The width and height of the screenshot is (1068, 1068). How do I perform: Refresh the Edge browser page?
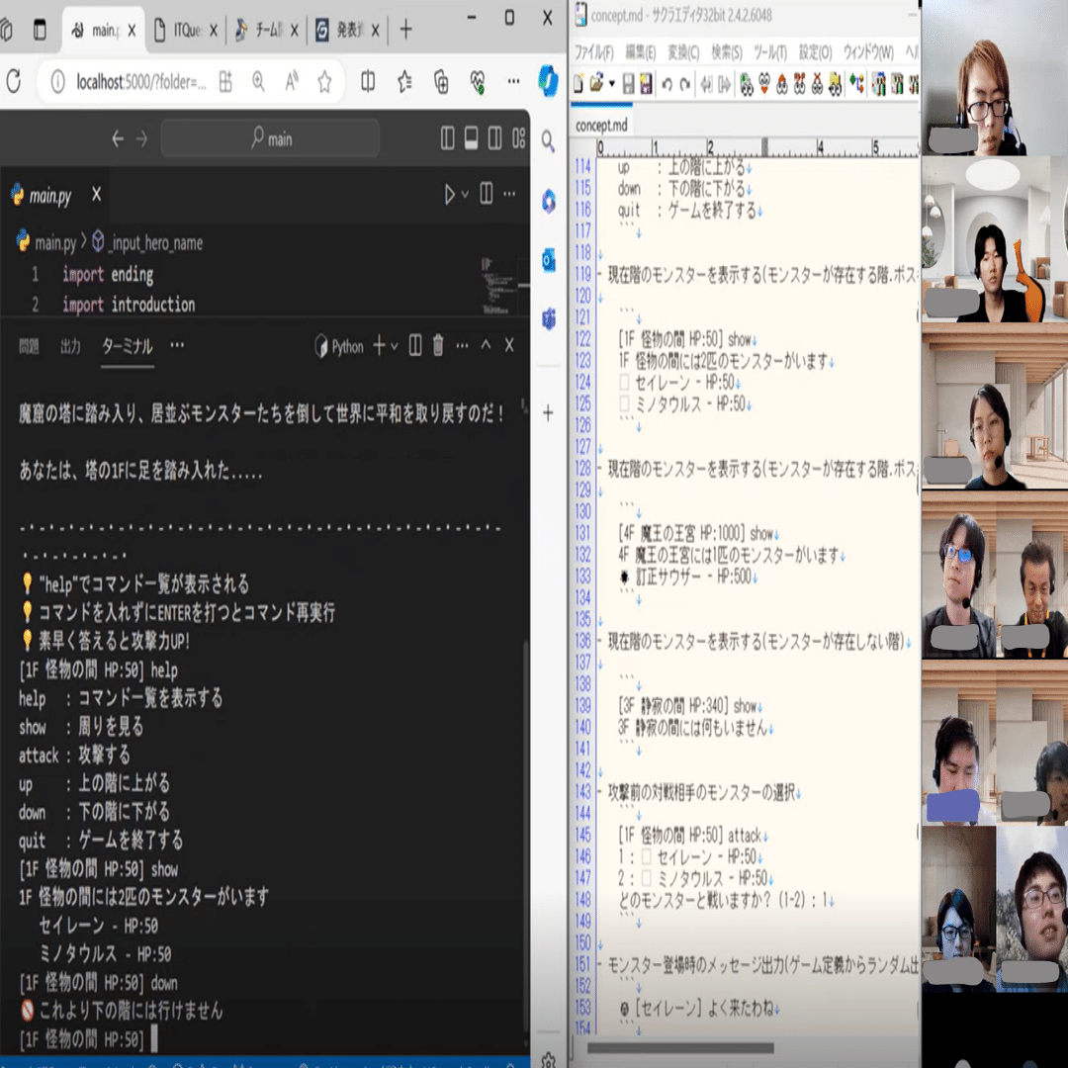point(13,82)
